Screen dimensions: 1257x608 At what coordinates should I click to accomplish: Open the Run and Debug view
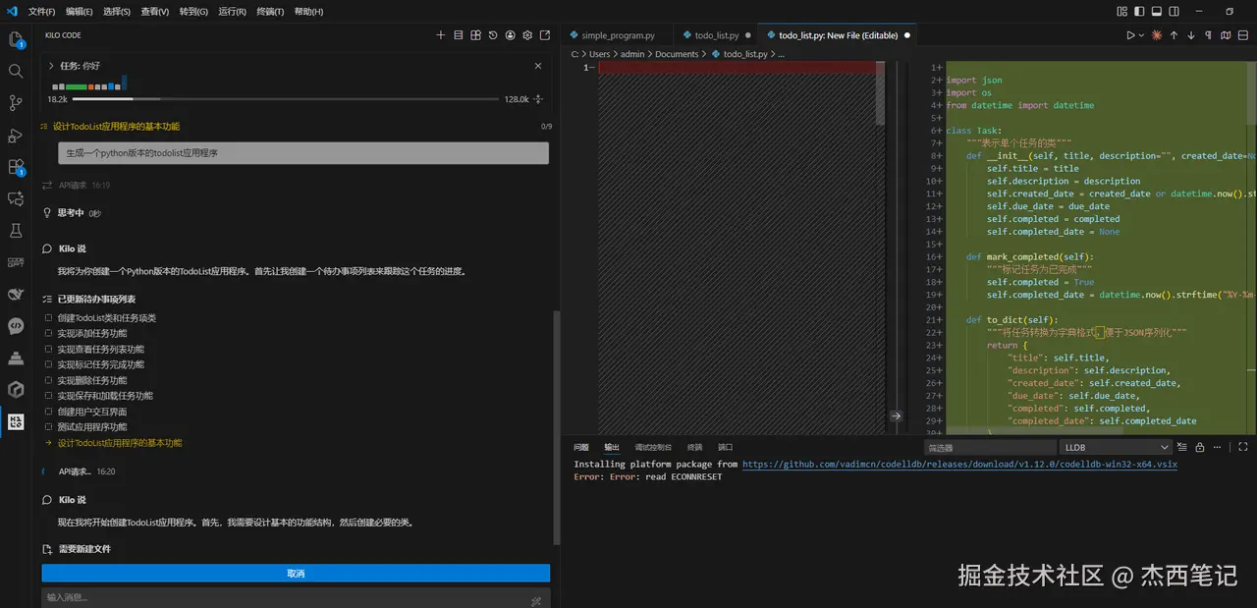click(x=15, y=136)
